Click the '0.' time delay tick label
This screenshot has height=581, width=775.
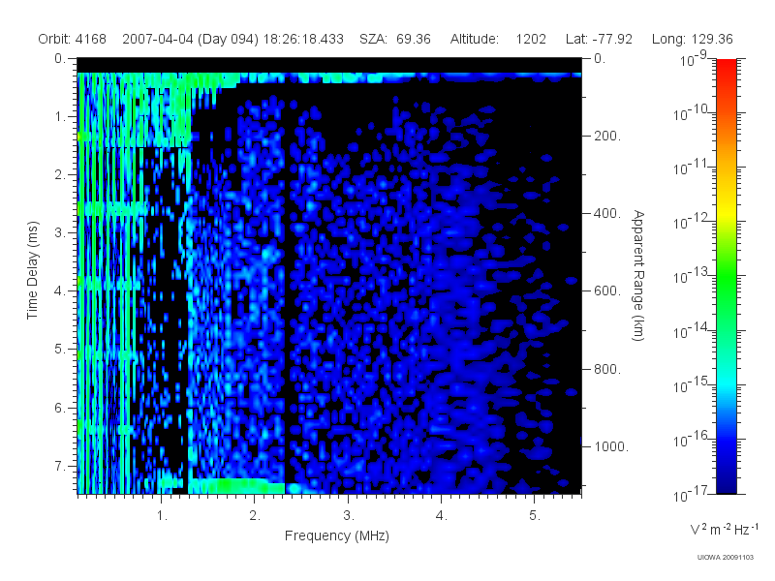60,58
